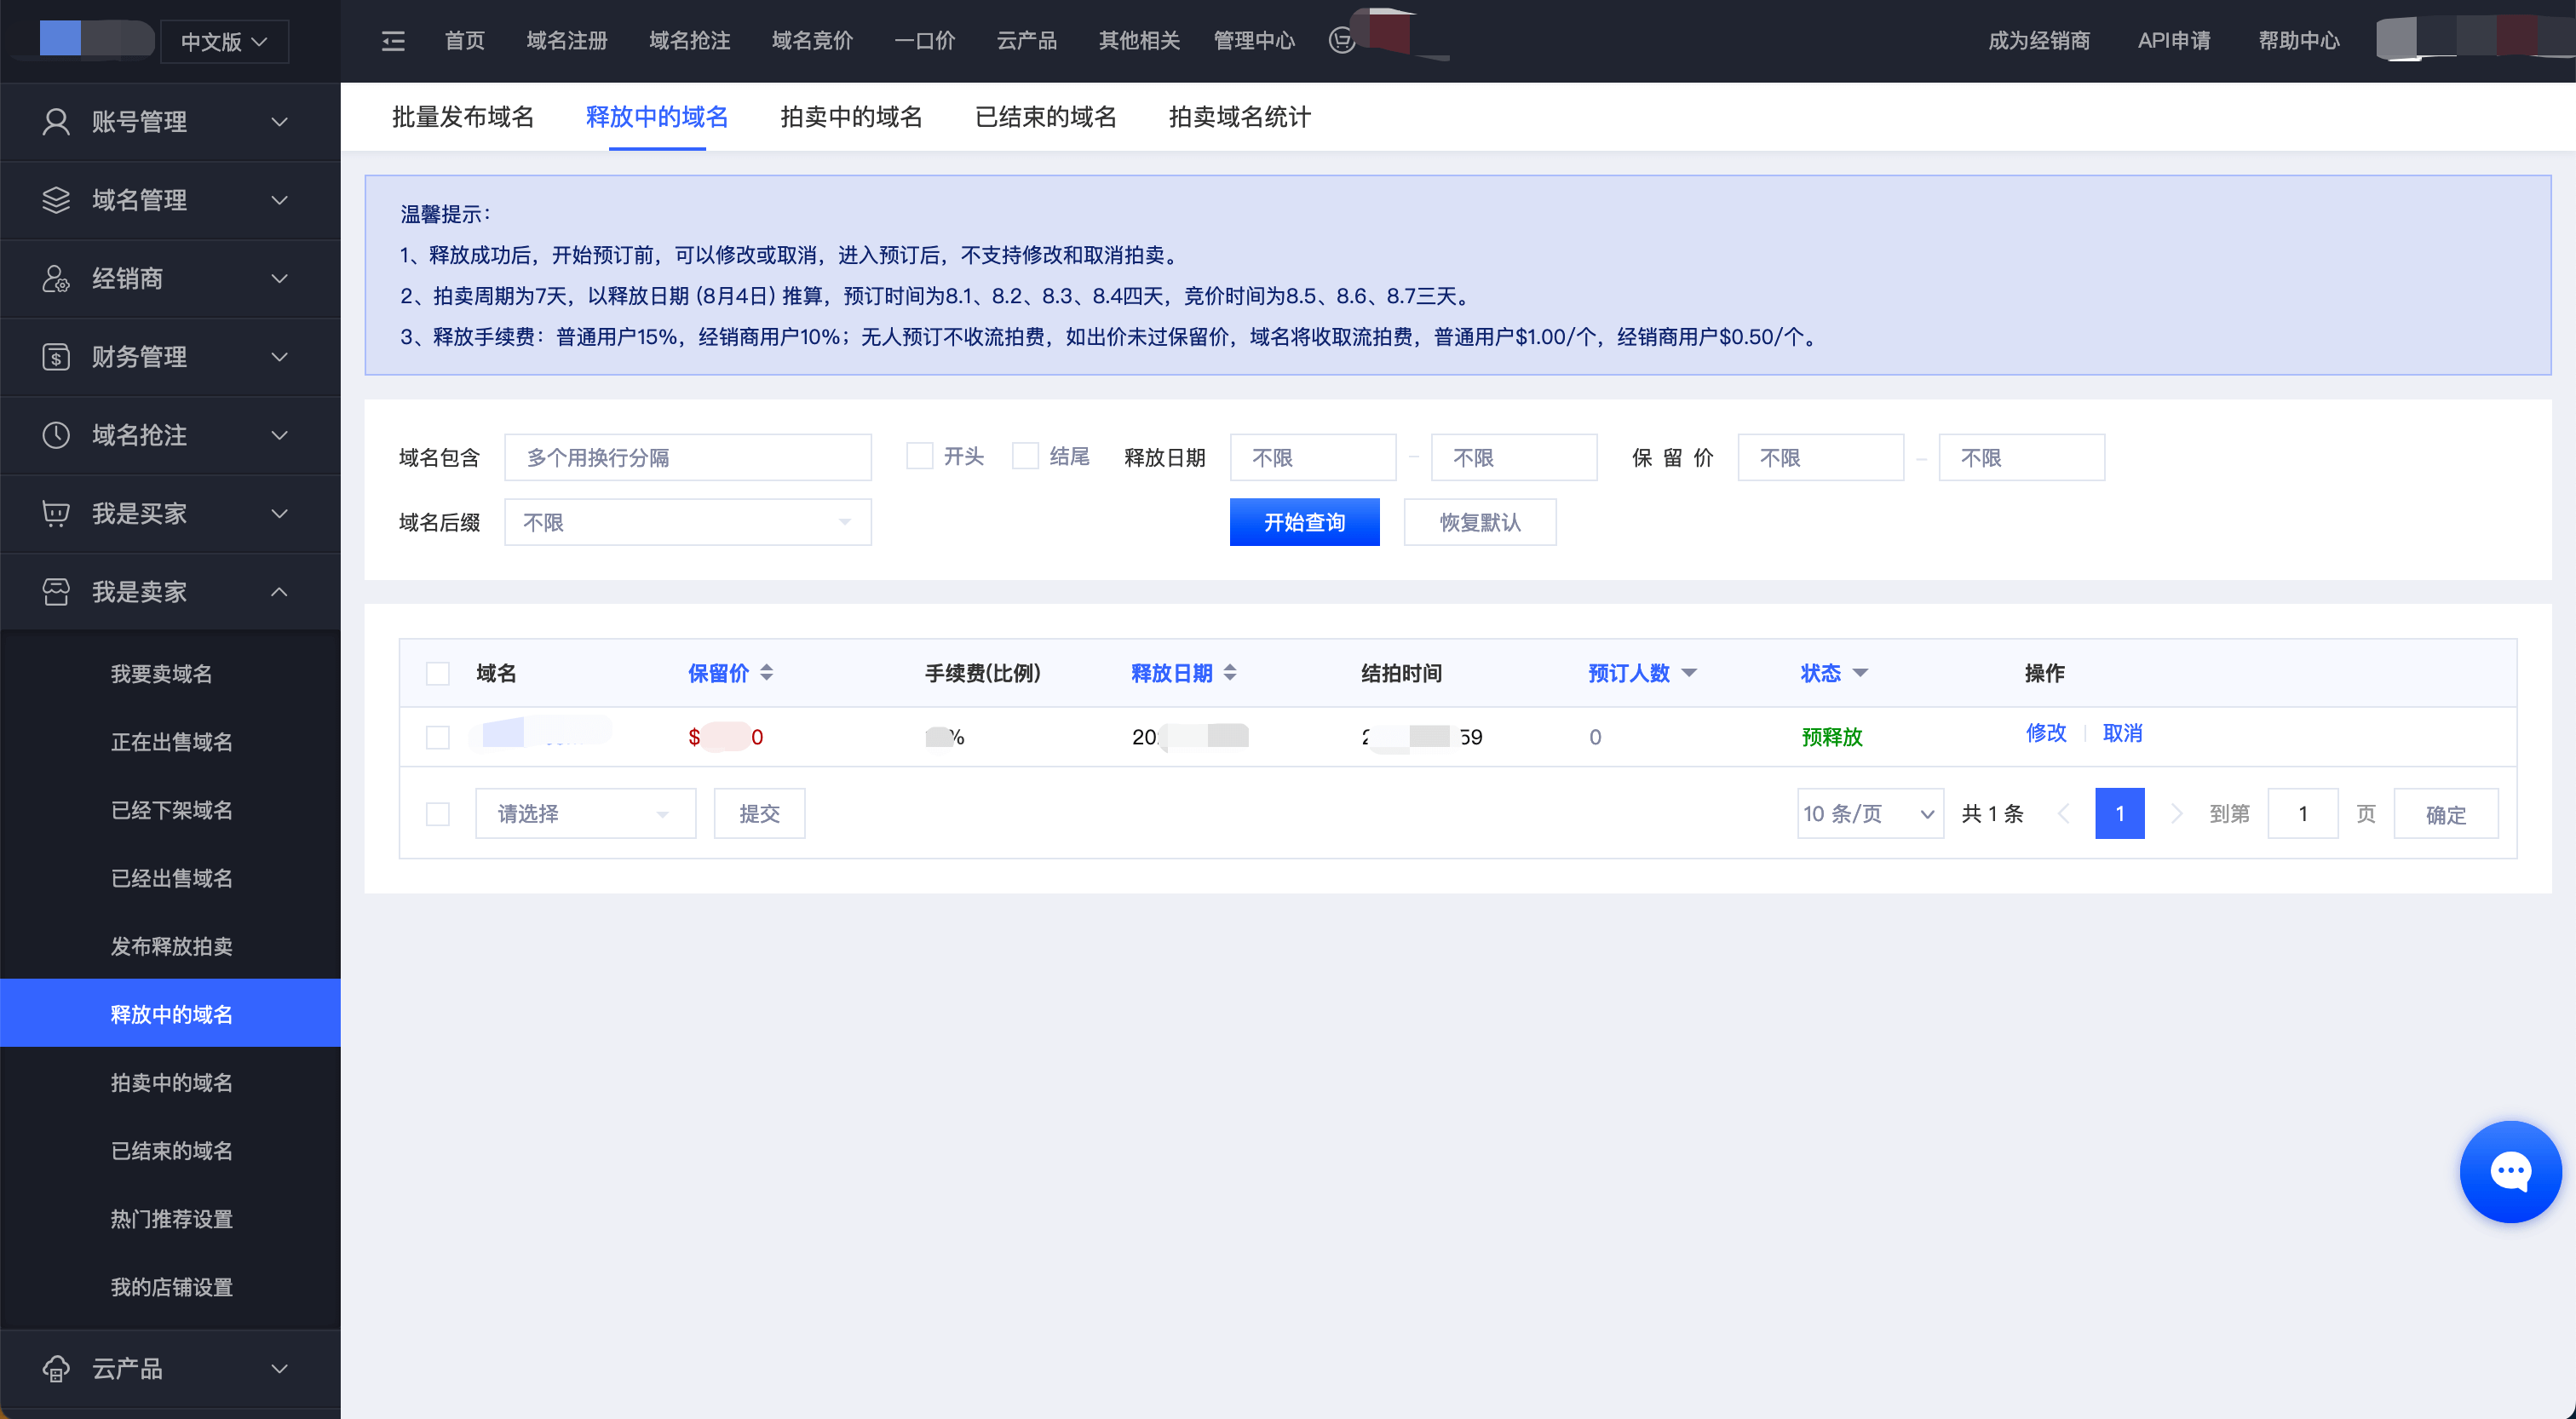Click the 经销商 person-gear icon

(x=56, y=278)
